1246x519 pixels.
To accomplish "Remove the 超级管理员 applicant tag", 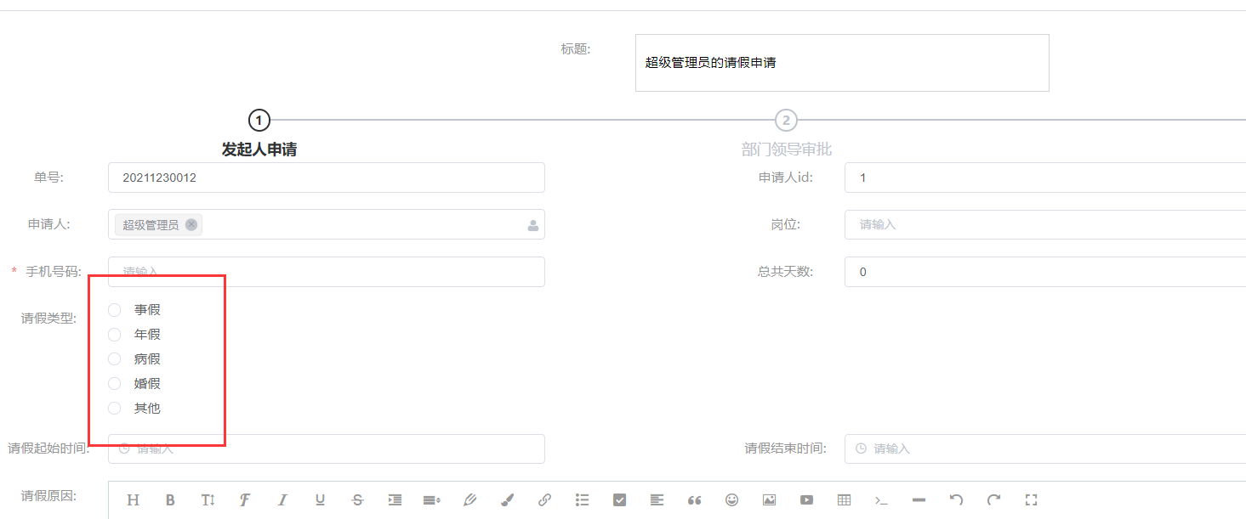I will pyautogui.click(x=191, y=224).
